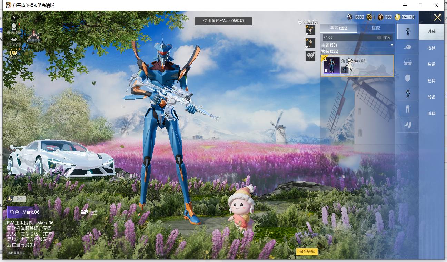Switch to the 搭配 tab

(x=376, y=28)
